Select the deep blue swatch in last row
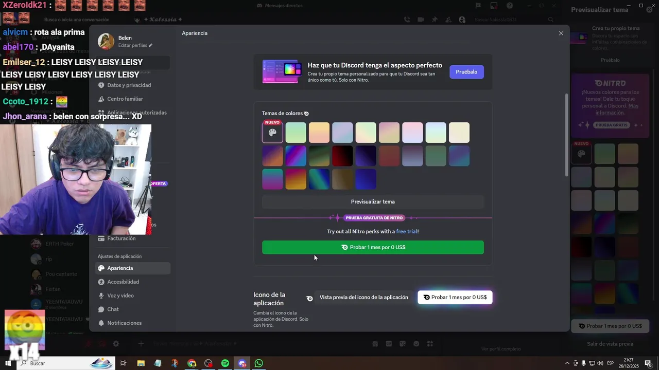The width and height of the screenshot is (659, 370). click(x=366, y=179)
